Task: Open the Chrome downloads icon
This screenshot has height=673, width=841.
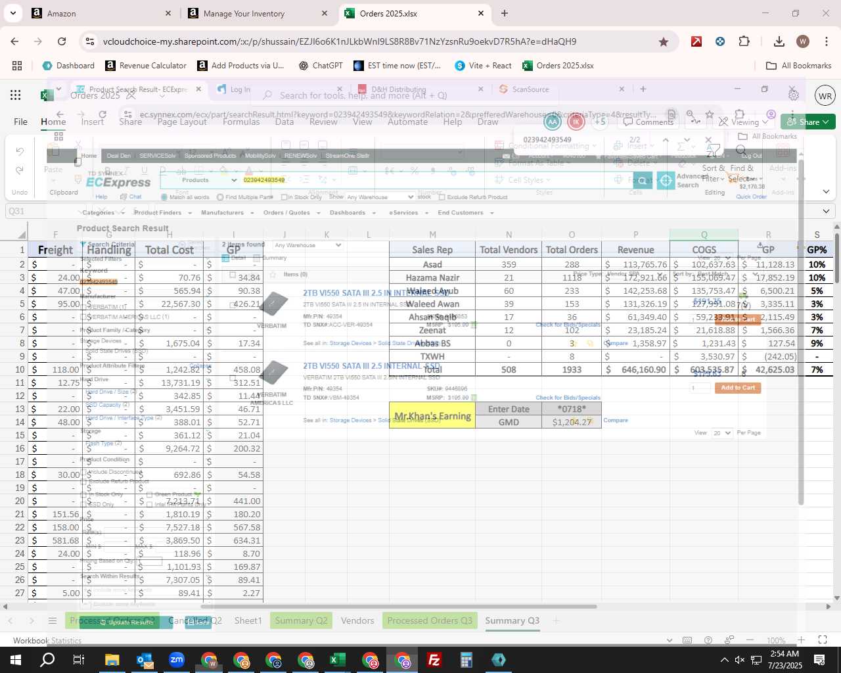Action: coord(779,41)
